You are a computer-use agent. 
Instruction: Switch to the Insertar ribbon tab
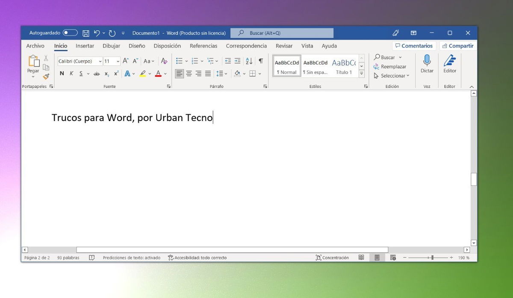(x=85, y=46)
